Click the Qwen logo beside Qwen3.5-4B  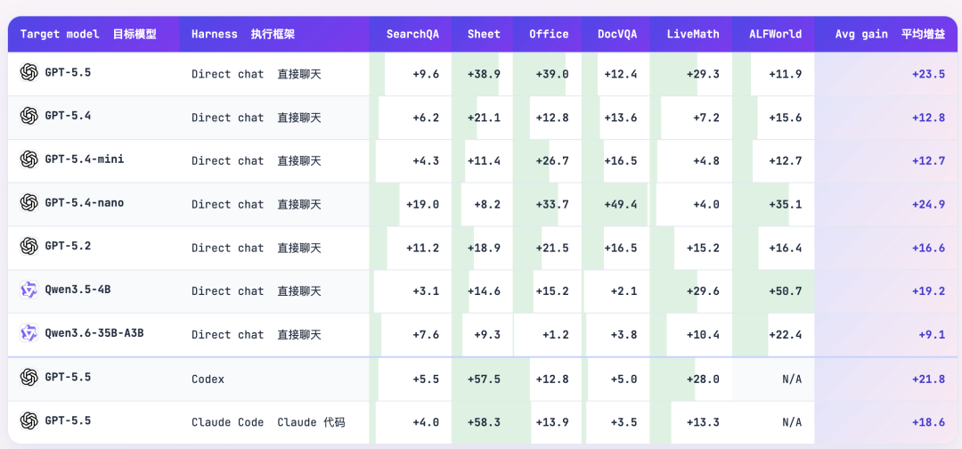point(29,290)
